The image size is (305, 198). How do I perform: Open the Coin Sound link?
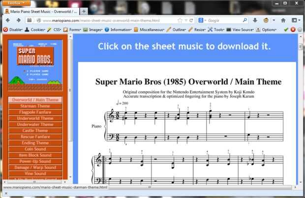point(35,149)
